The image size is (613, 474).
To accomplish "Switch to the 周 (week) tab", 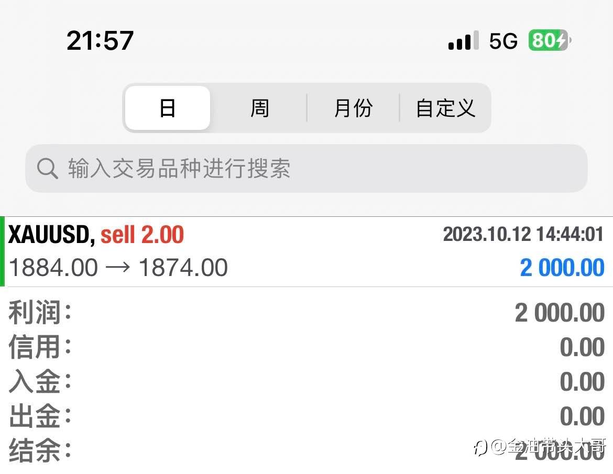I will 259,108.
